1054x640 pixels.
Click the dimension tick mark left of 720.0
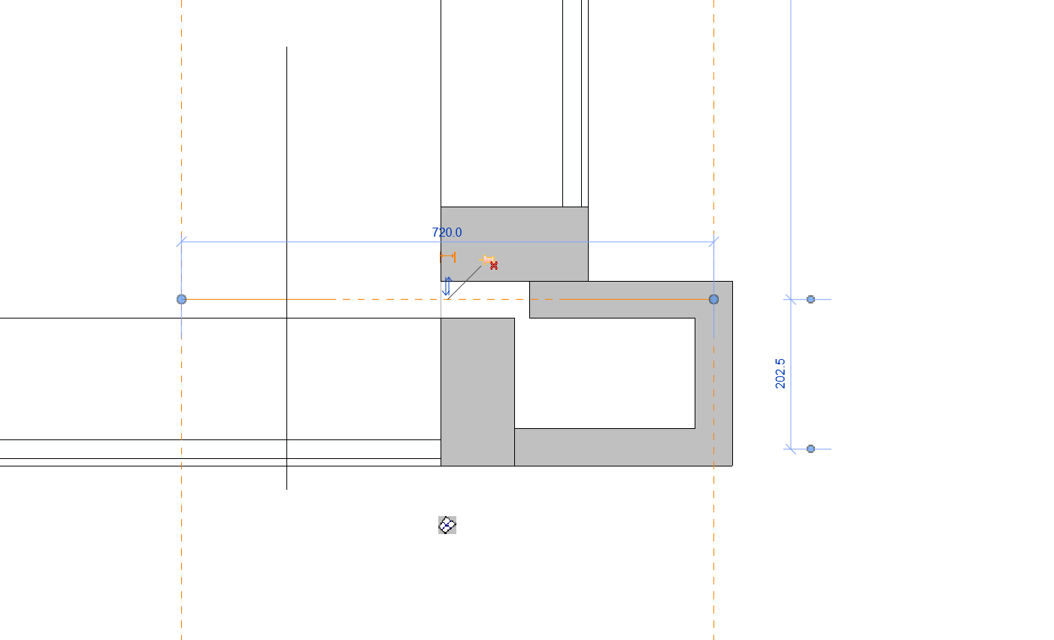181,243
